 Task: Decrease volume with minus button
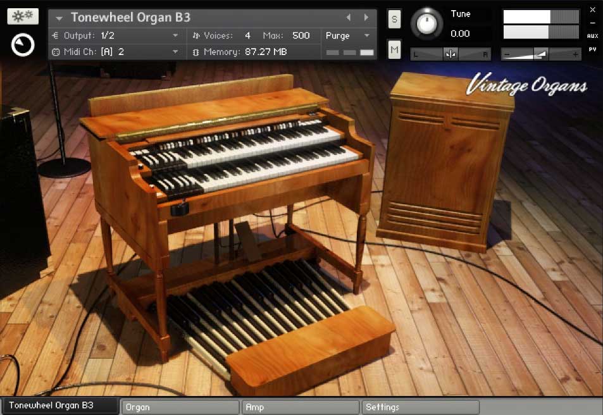pos(507,54)
